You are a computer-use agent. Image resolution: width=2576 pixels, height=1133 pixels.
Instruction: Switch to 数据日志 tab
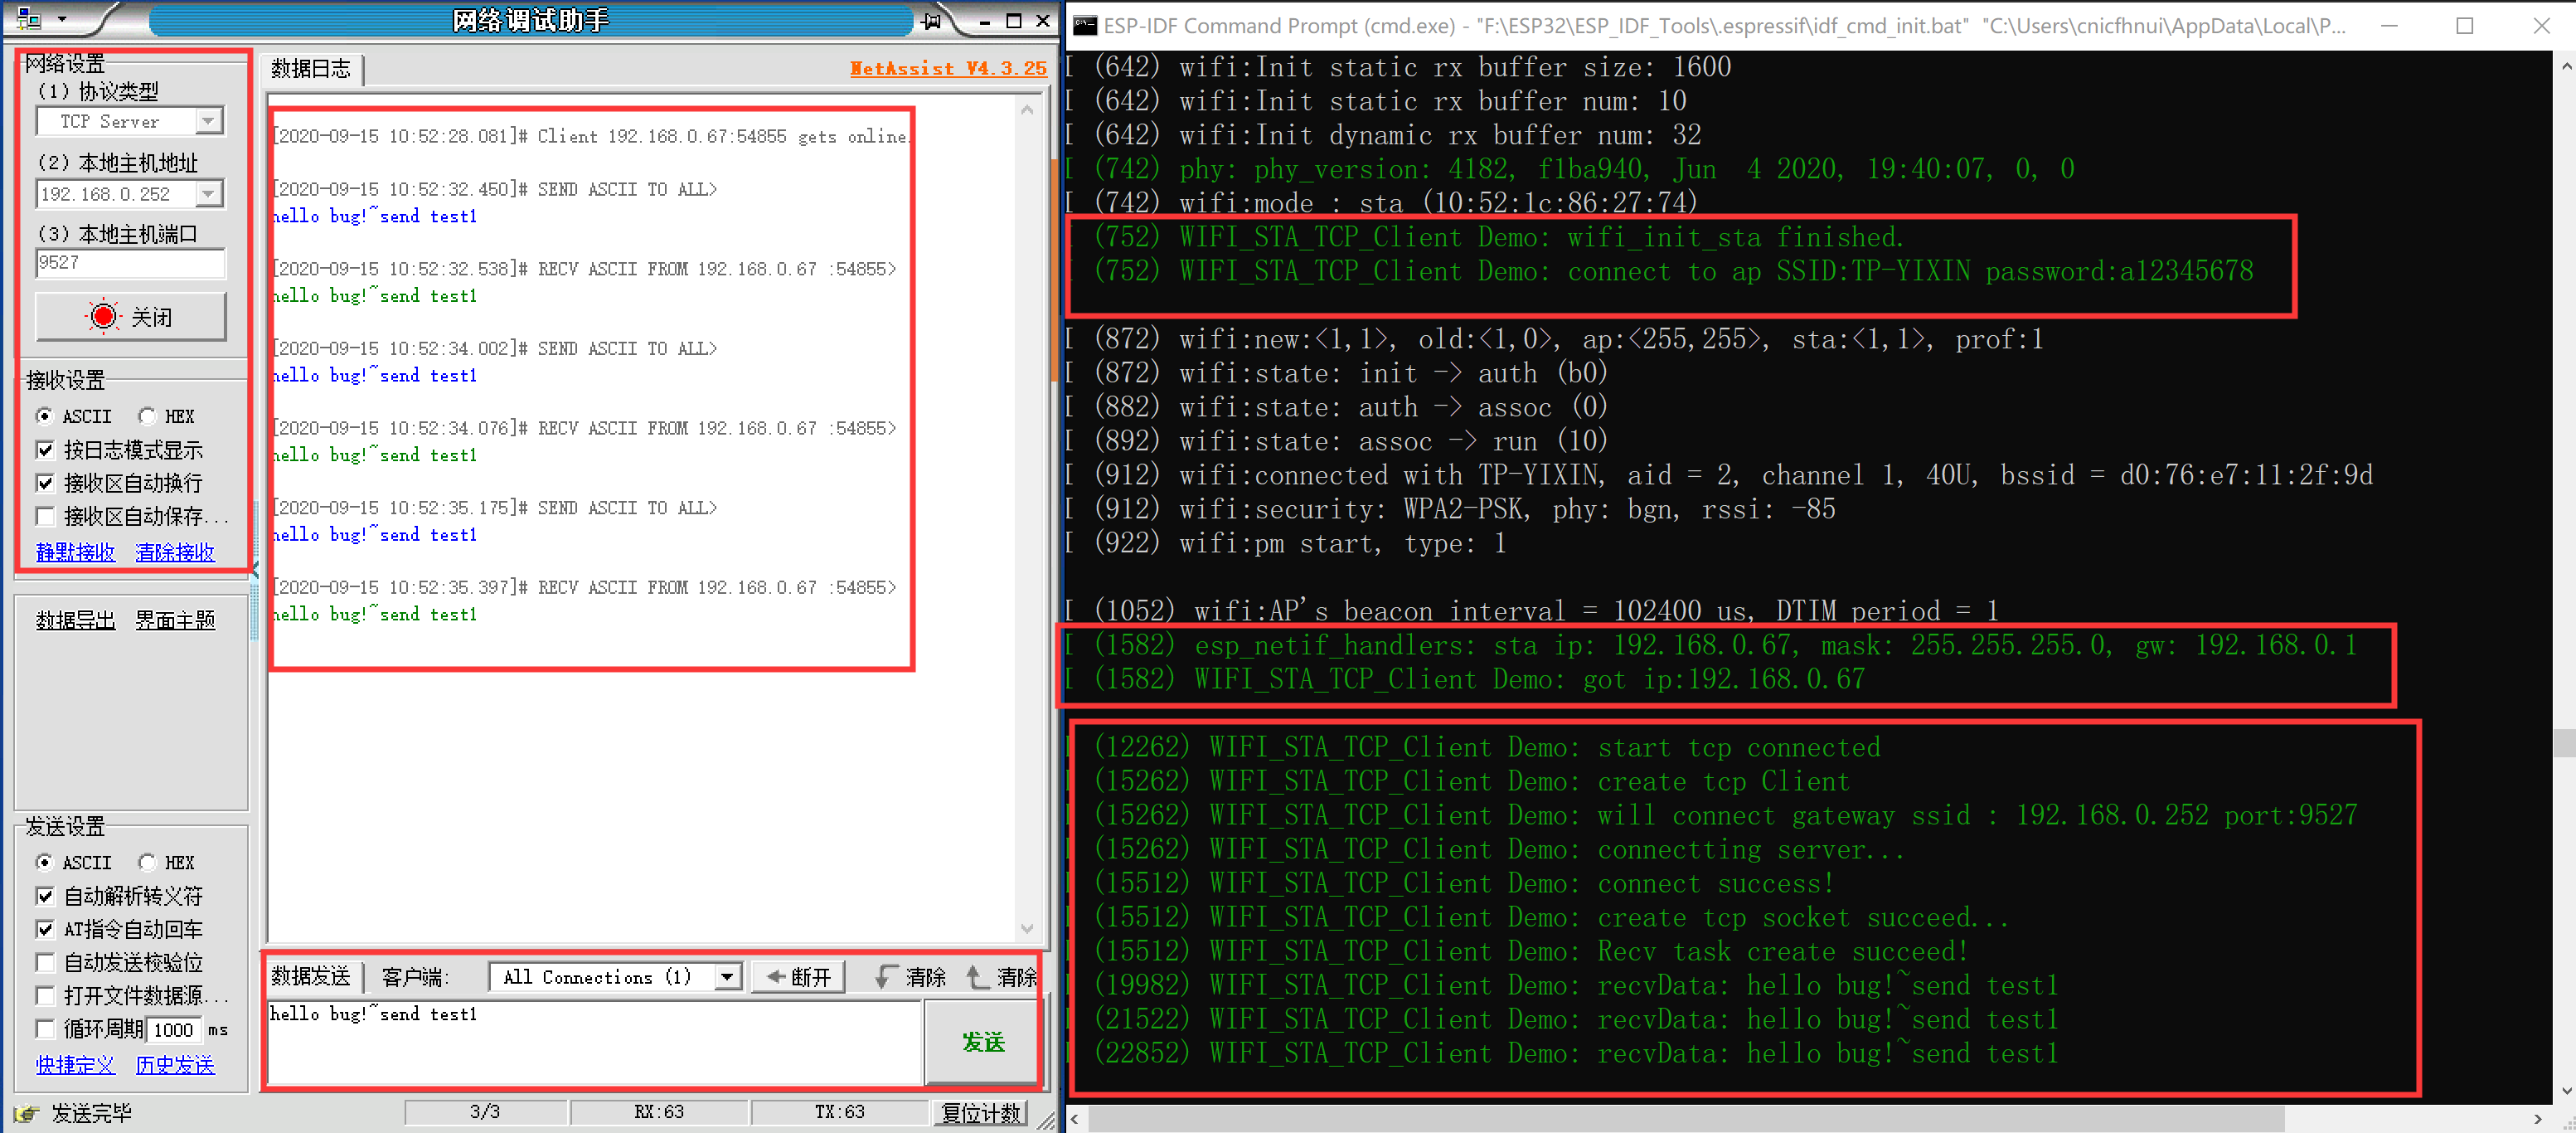pyautogui.click(x=311, y=68)
